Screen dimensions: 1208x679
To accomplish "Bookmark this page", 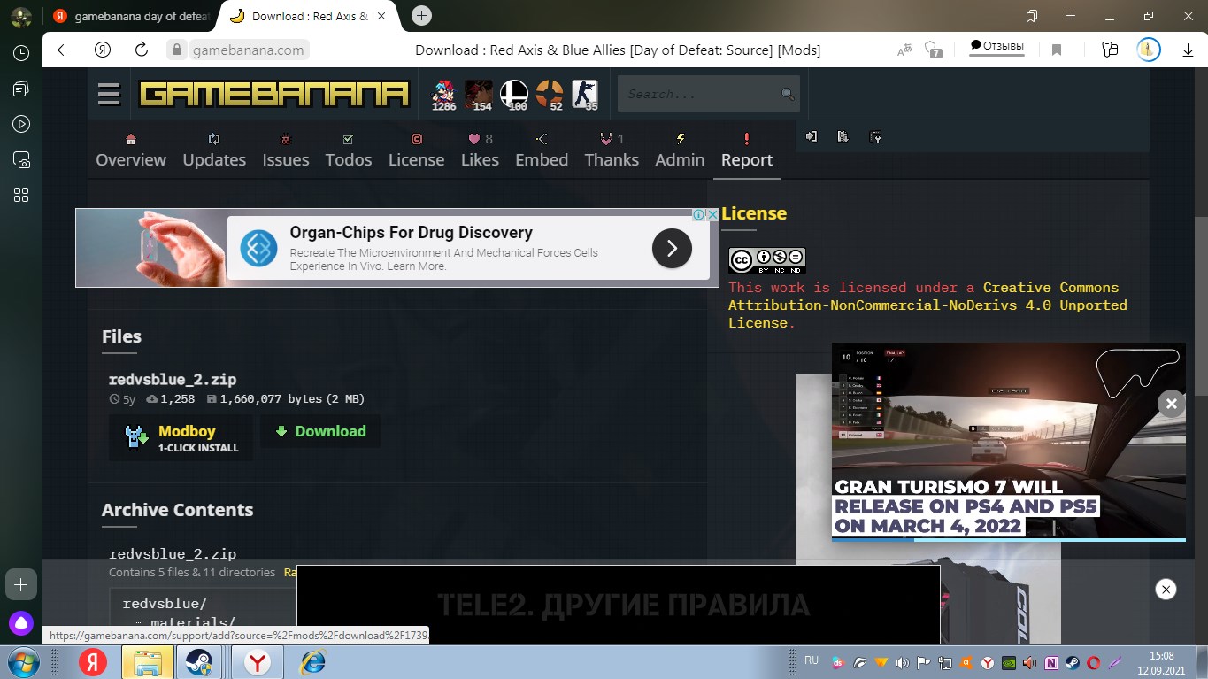I will (x=1057, y=50).
